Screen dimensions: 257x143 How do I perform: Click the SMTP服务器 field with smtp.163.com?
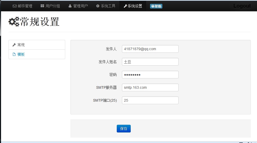tap(150, 87)
